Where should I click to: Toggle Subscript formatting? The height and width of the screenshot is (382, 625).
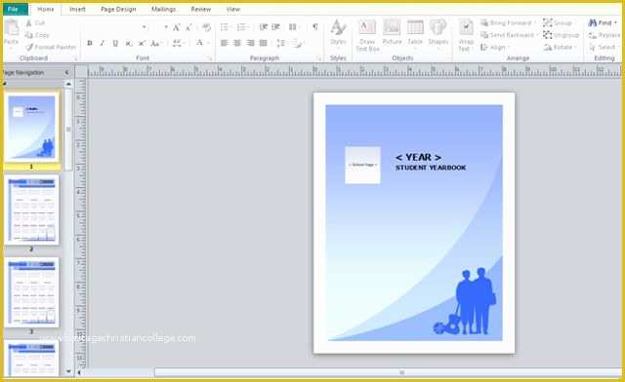(128, 43)
